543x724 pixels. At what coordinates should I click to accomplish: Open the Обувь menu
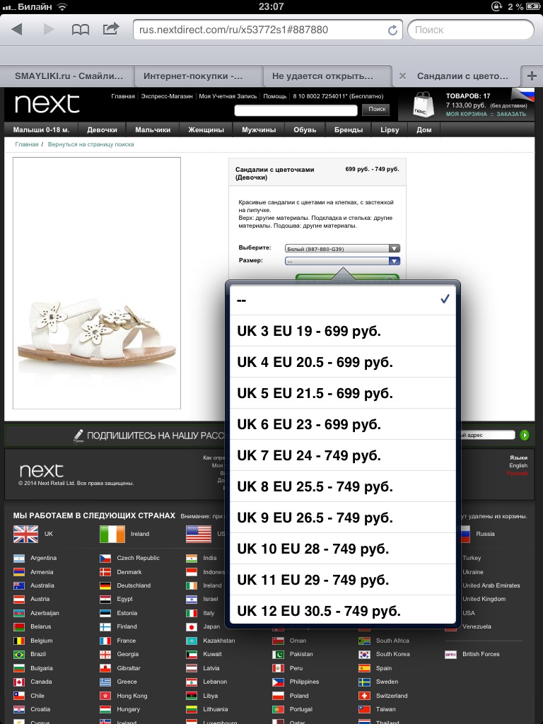(305, 130)
